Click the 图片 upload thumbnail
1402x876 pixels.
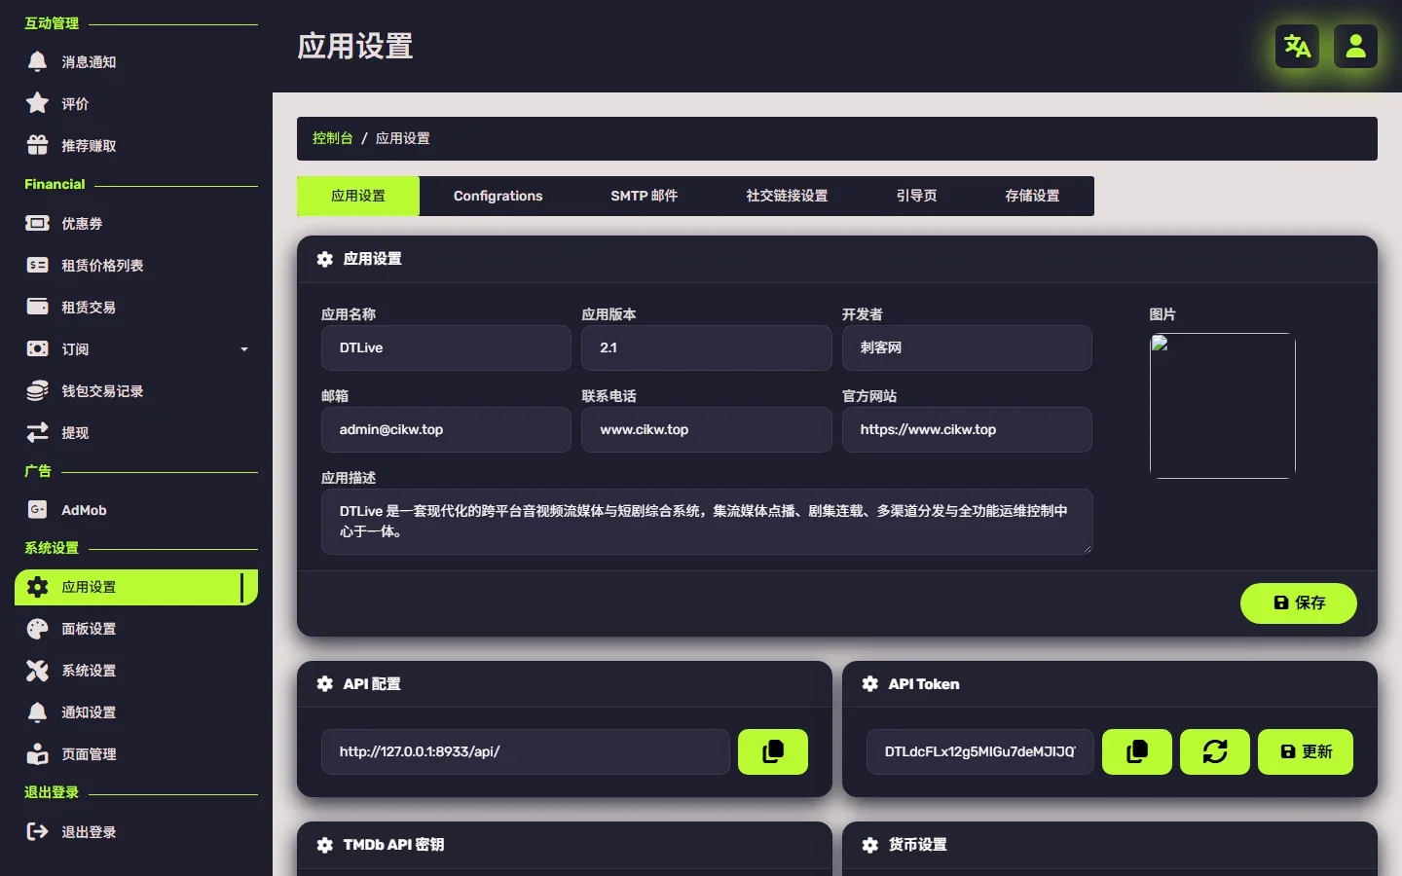(x=1223, y=406)
